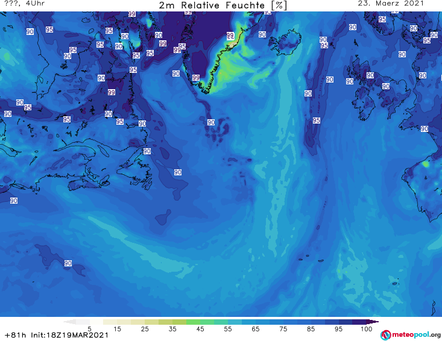Image resolution: width=442 pixels, height=341 pixels.
Task: Click the meteopool.org logo link
Action: pyautogui.click(x=411, y=335)
